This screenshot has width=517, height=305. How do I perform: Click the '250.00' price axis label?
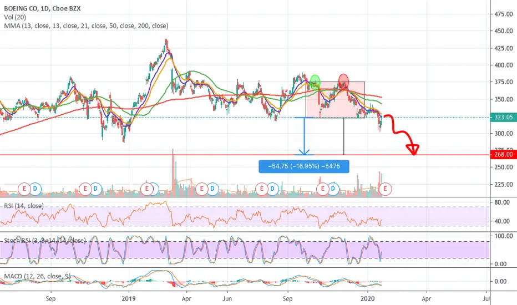504,167
